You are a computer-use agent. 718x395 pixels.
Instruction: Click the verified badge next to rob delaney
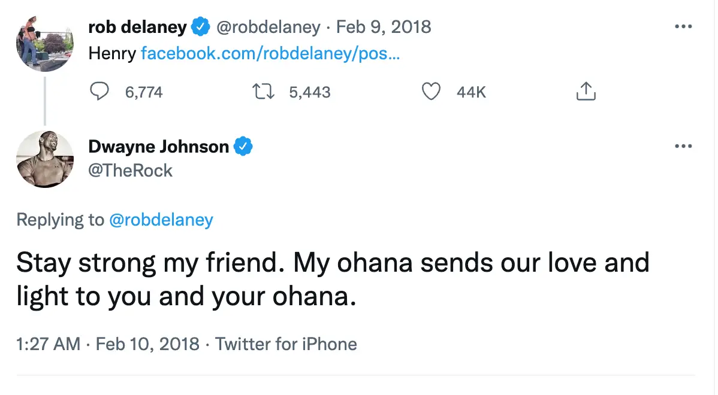click(201, 26)
